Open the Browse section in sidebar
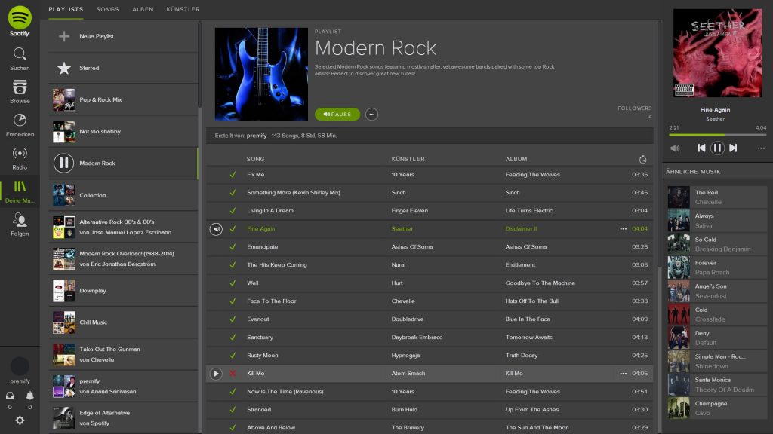This screenshot has width=773, height=434. tap(20, 92)
